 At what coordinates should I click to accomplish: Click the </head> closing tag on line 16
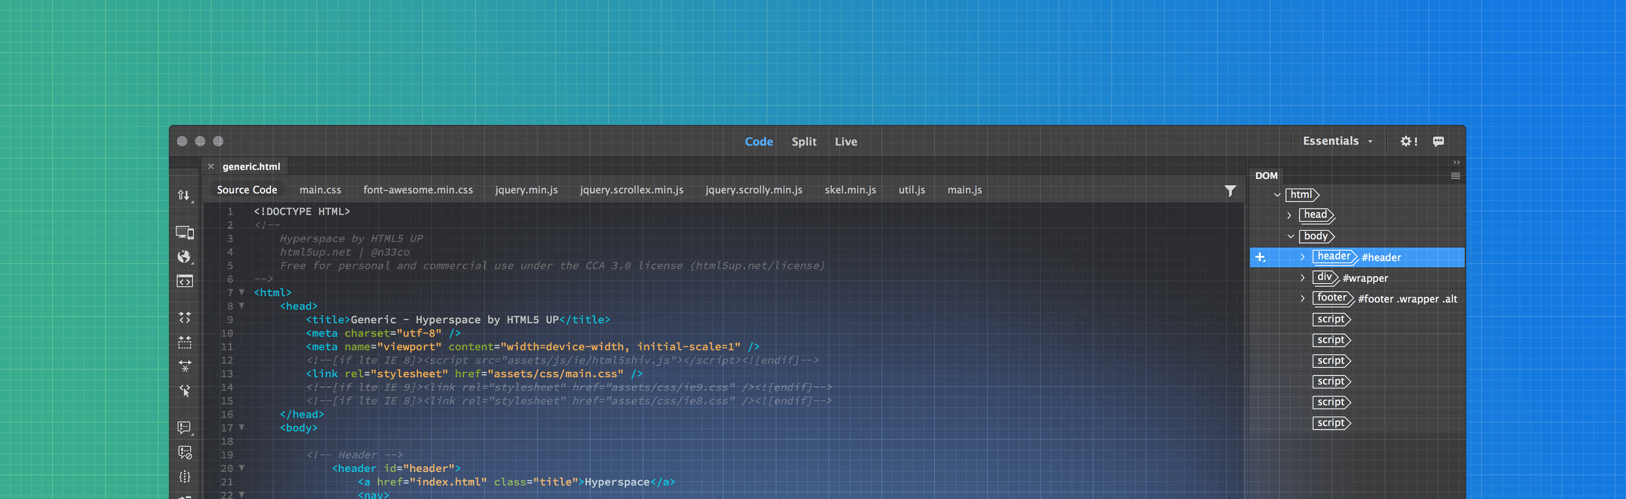click(x=302, y=414)
